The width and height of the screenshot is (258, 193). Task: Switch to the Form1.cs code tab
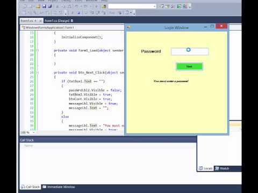click(x=27, y=21)
